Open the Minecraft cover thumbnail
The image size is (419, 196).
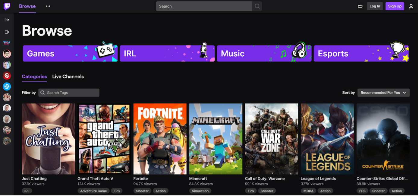click(x=216, y=139)
